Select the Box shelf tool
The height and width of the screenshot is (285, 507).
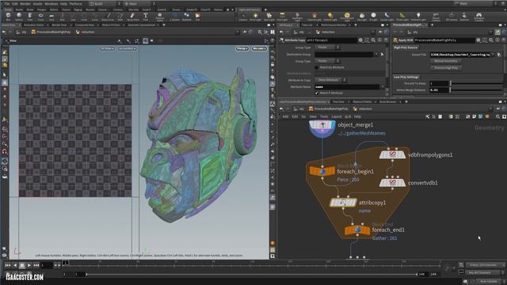click(9, 17)
